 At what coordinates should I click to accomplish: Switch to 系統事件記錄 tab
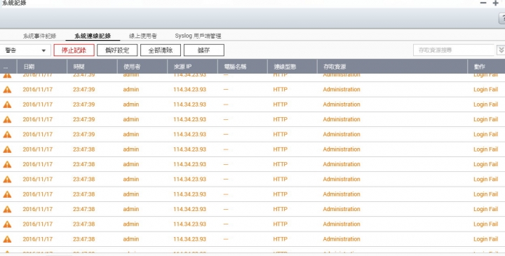pyautogui.click(x=39, y=36)
